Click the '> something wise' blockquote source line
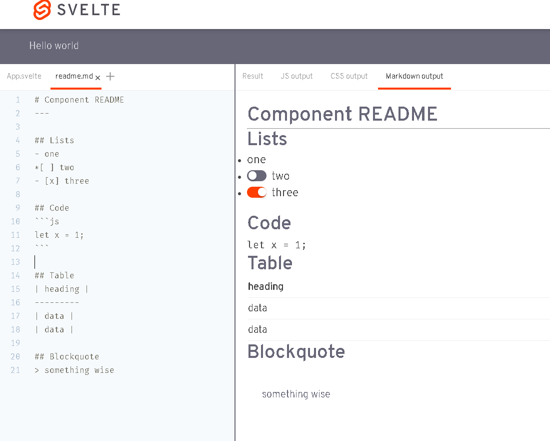The image size is (550, 441). (x=74, y=370)
